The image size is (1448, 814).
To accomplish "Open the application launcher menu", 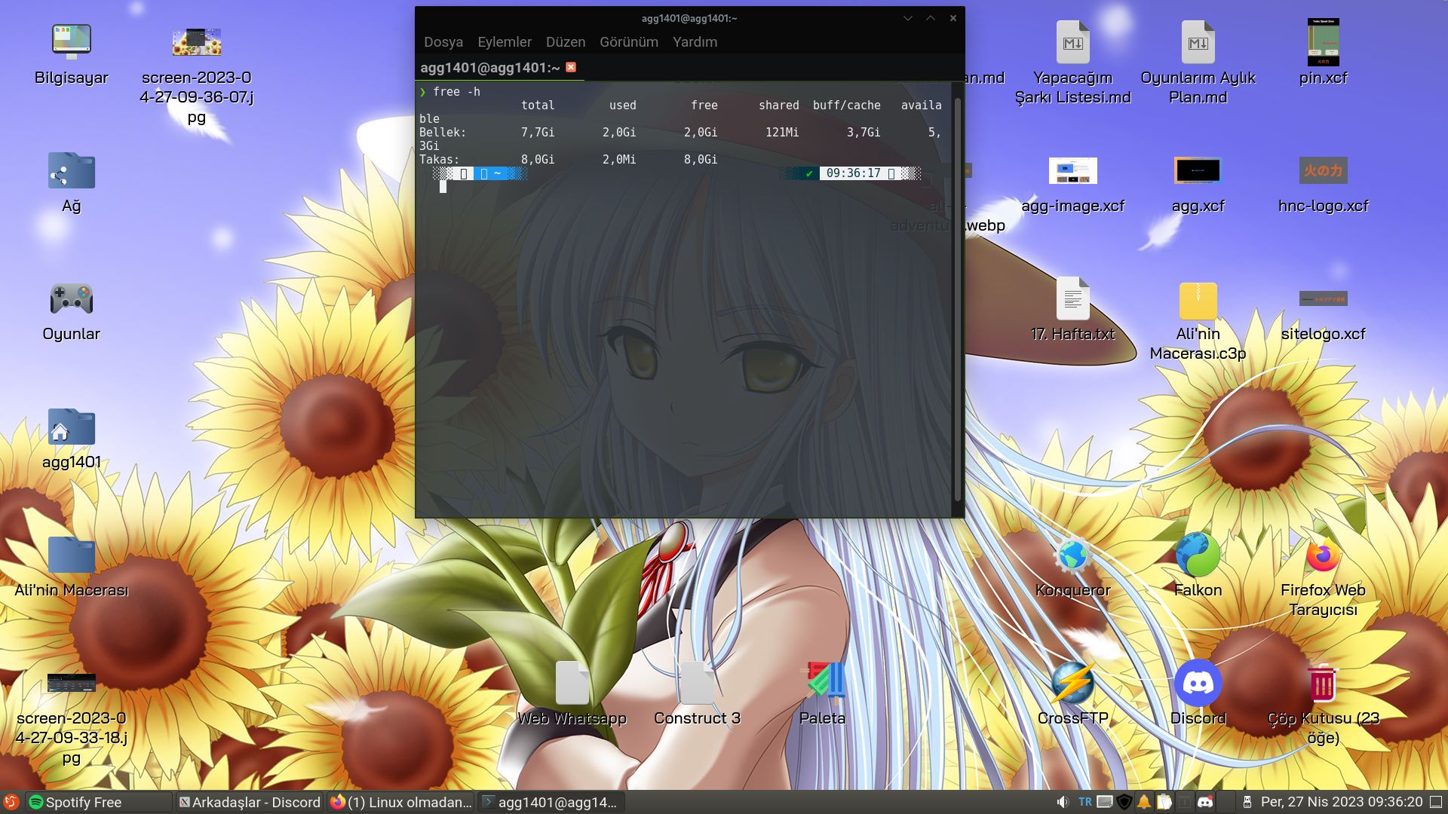I will 11,802.
